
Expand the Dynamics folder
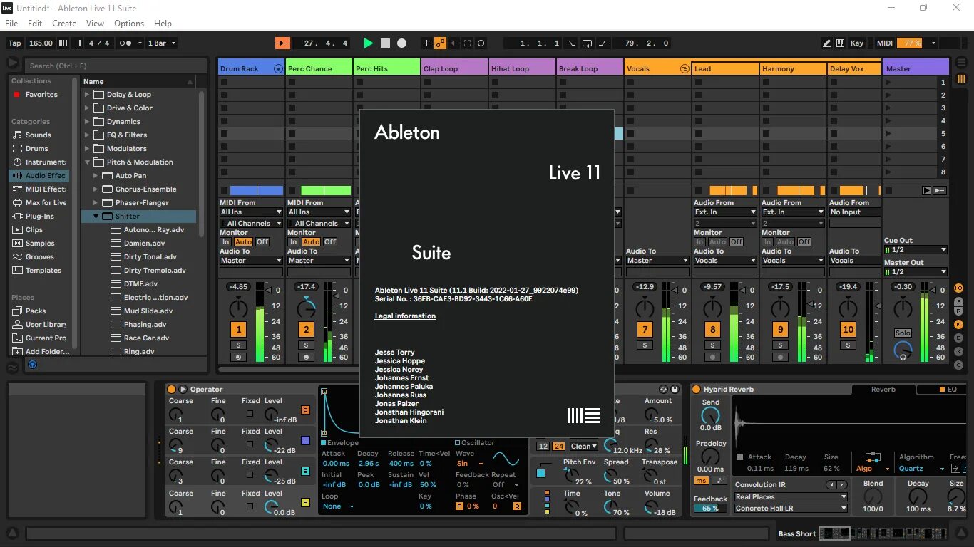[x=87, y=121]
